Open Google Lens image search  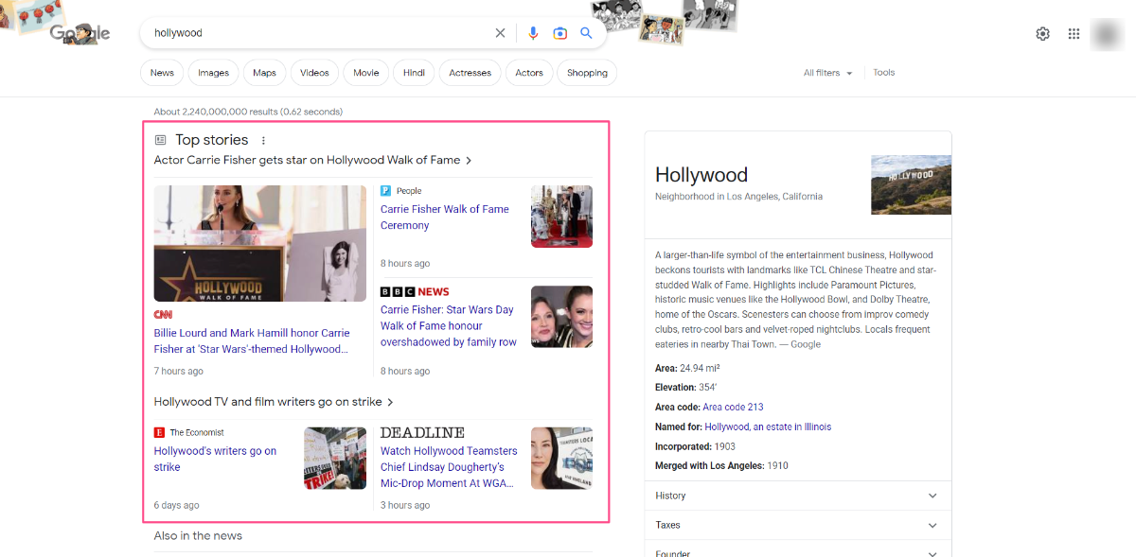coord(559,33)
